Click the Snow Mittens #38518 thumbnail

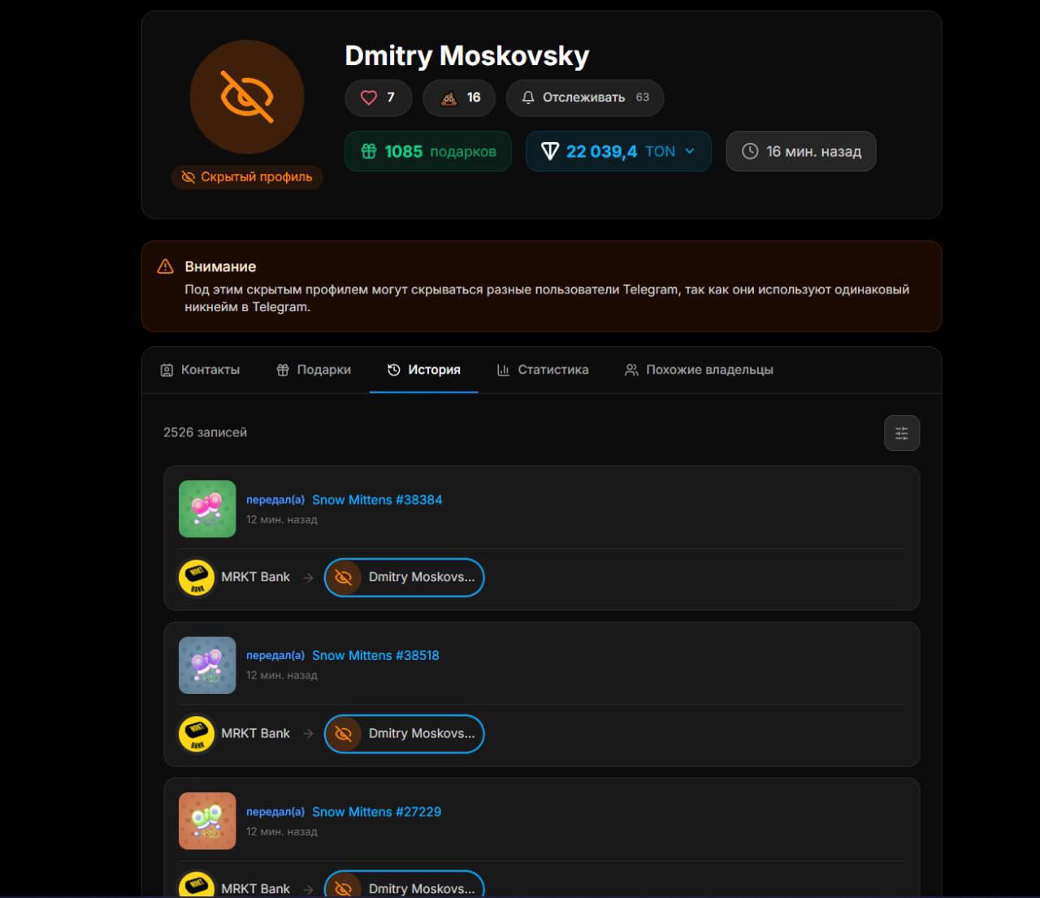[207, 665]
